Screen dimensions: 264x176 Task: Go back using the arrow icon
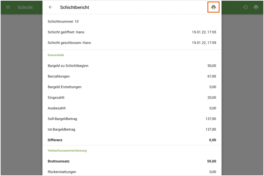(x=50, y=7)
